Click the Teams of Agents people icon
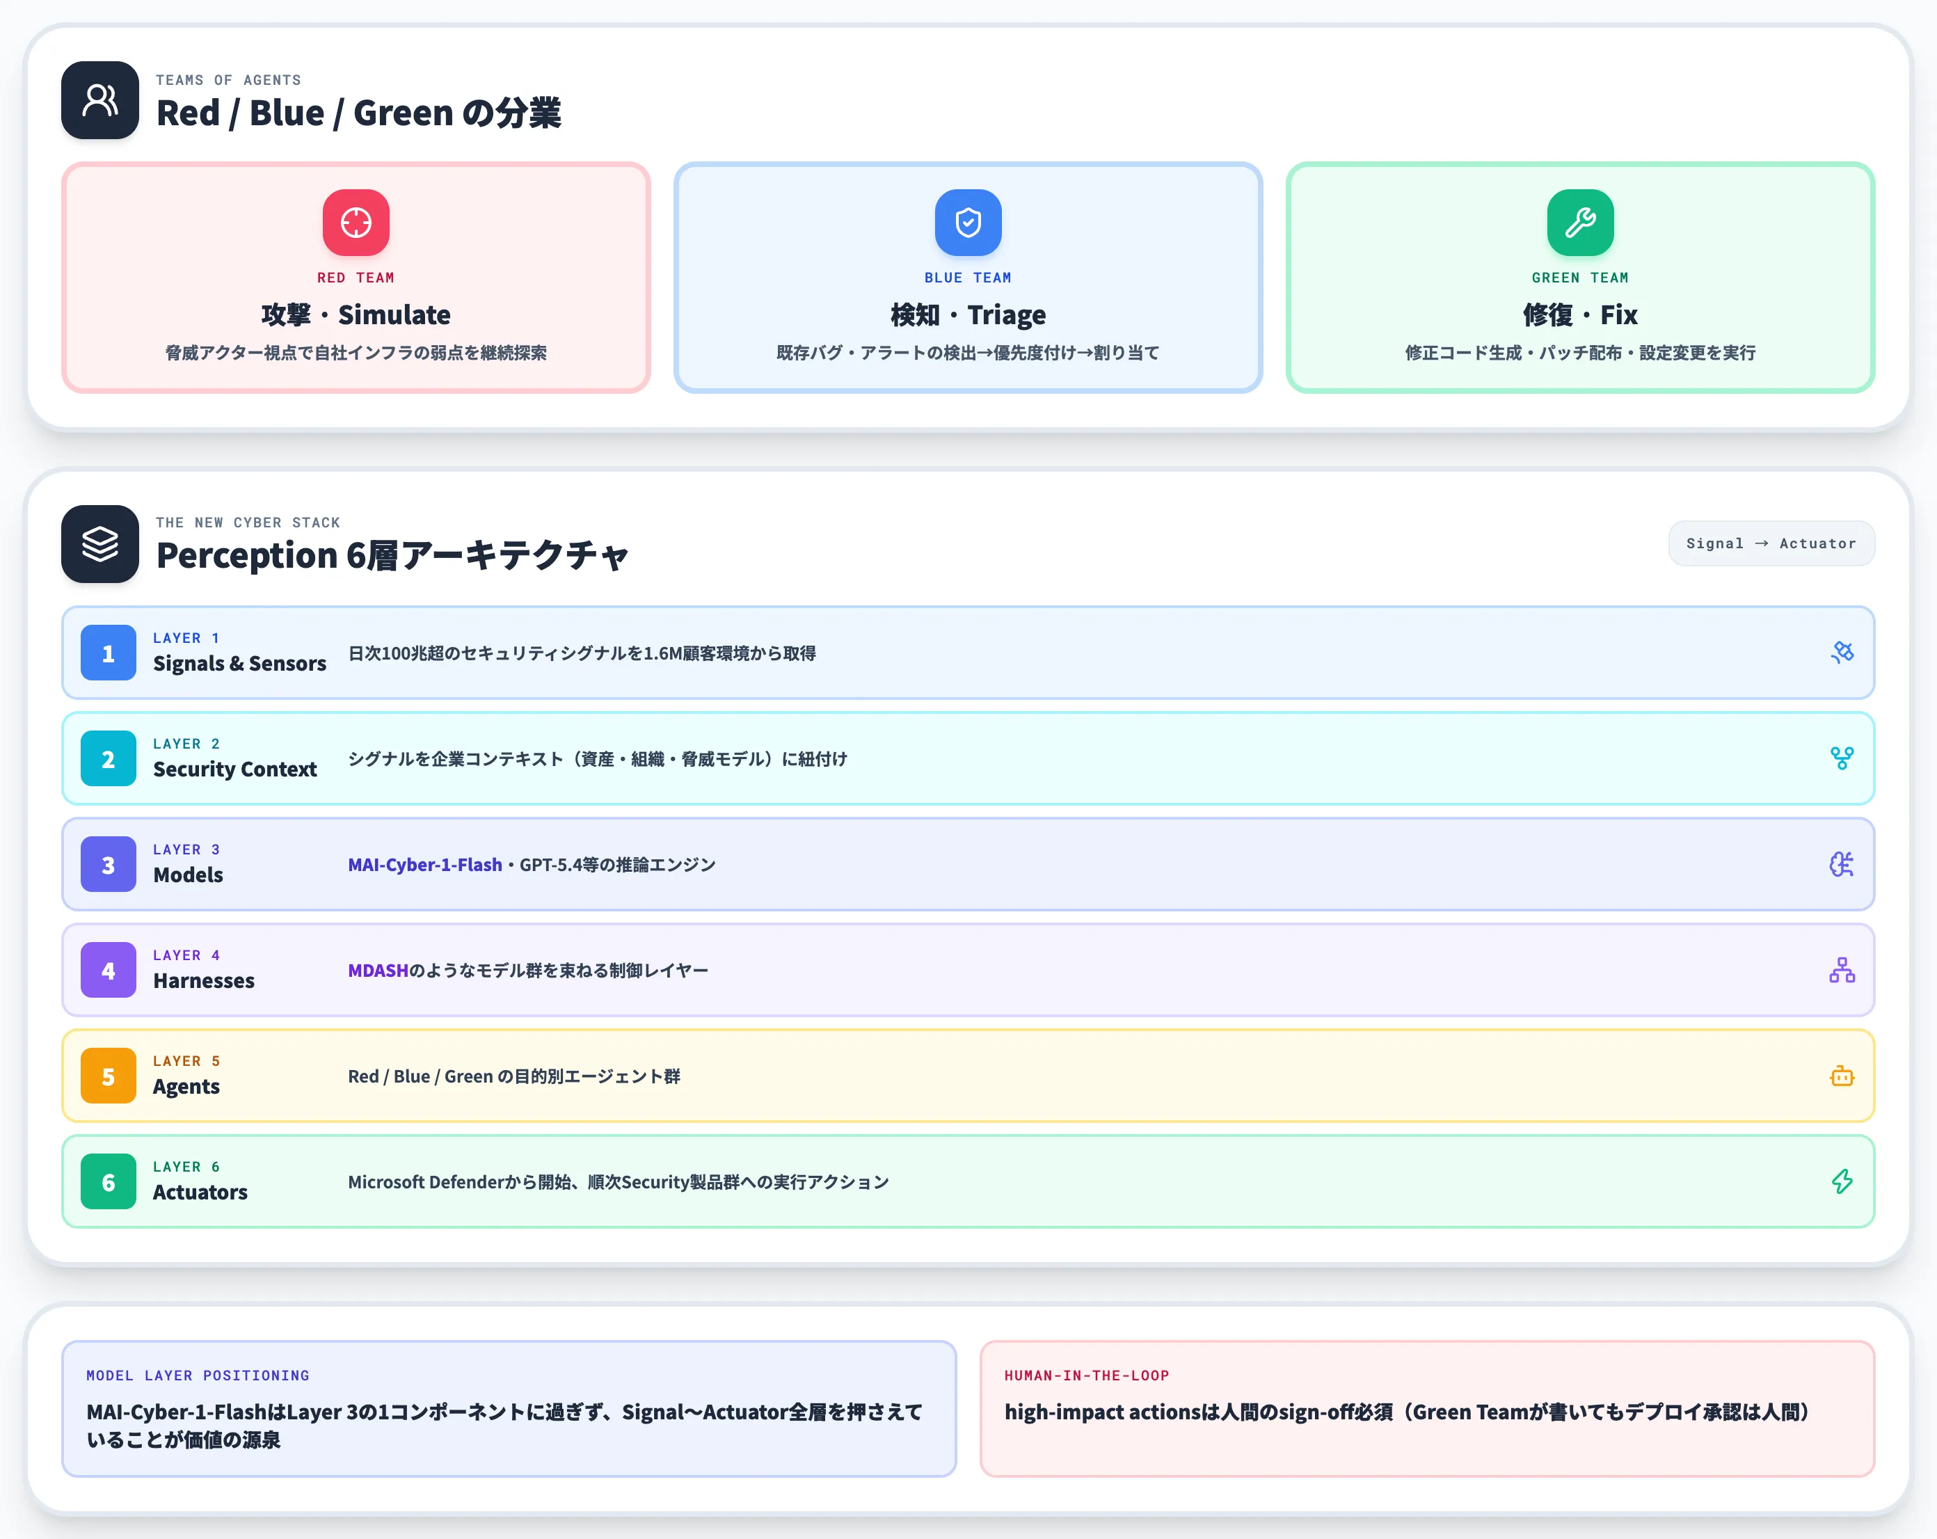The width and height of the screenshot is (1937, 1539). (99, 99)
